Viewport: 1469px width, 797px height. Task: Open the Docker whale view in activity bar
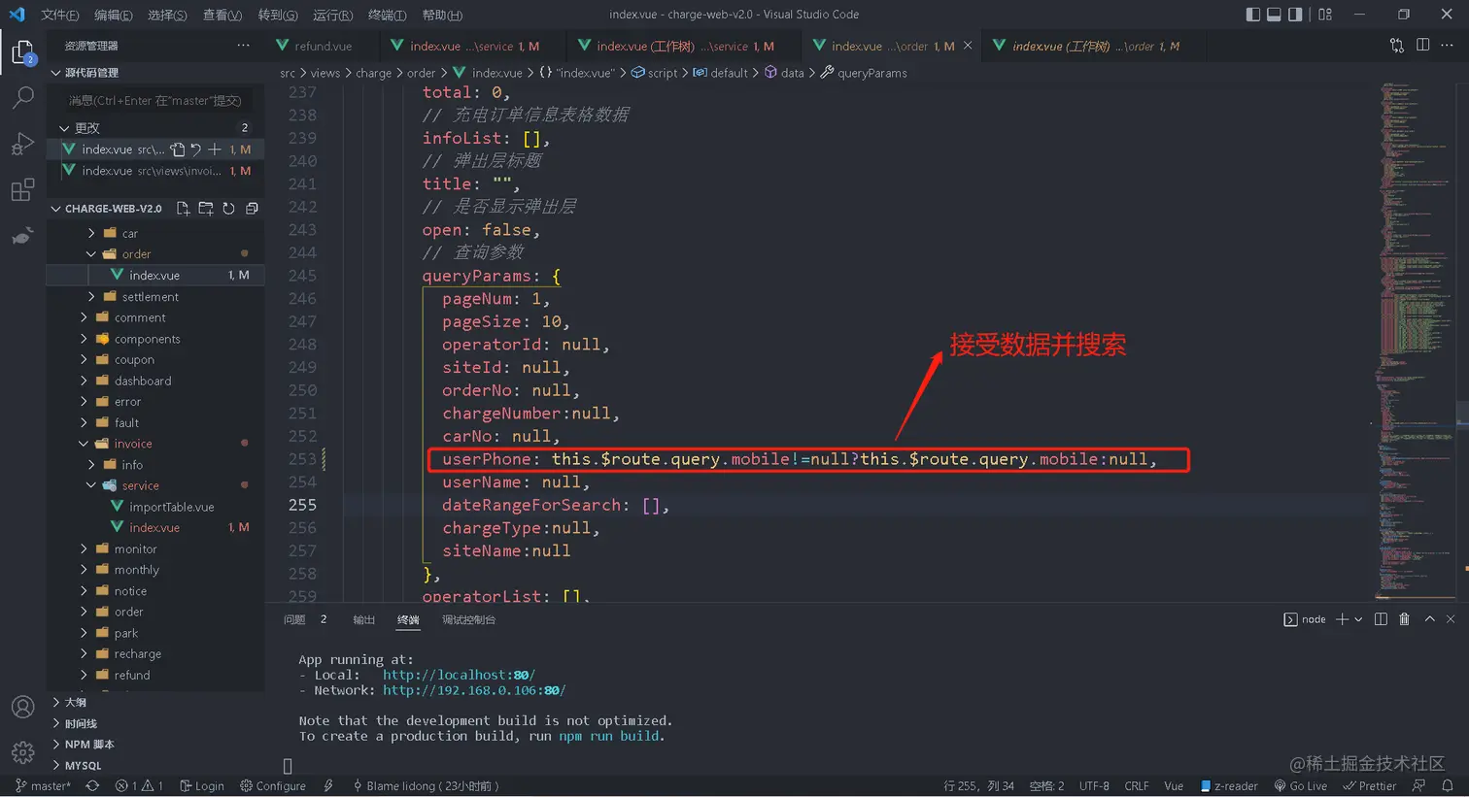(x=22, y=236)
